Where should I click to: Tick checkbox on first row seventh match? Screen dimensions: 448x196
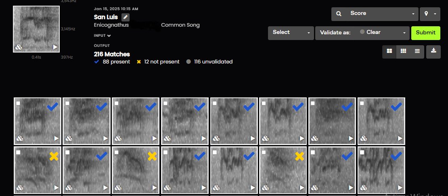pyautogui.click(x=313, y=103)
